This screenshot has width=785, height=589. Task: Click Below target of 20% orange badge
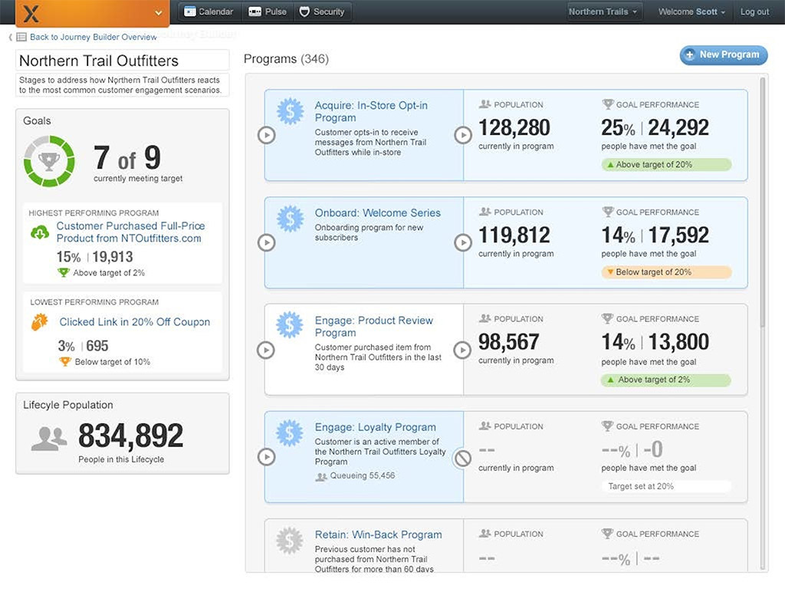click(666, 272)
